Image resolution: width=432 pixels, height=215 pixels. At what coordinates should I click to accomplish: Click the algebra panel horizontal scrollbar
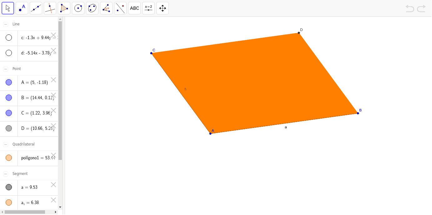(25, 212)
